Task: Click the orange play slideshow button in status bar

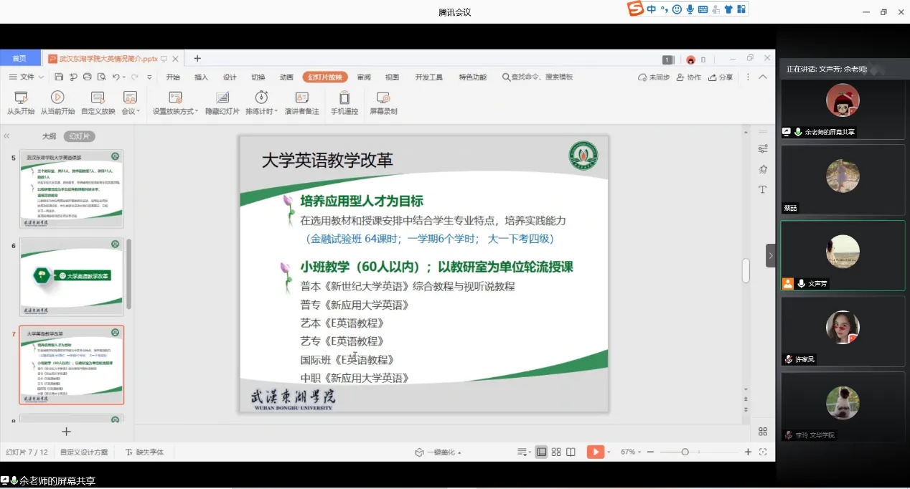Action: pos(595,452)
